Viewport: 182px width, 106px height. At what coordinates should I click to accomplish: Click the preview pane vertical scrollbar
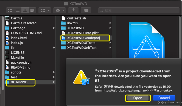coord(180,37)
